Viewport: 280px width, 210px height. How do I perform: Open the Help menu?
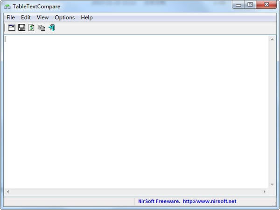click(87, 17)
